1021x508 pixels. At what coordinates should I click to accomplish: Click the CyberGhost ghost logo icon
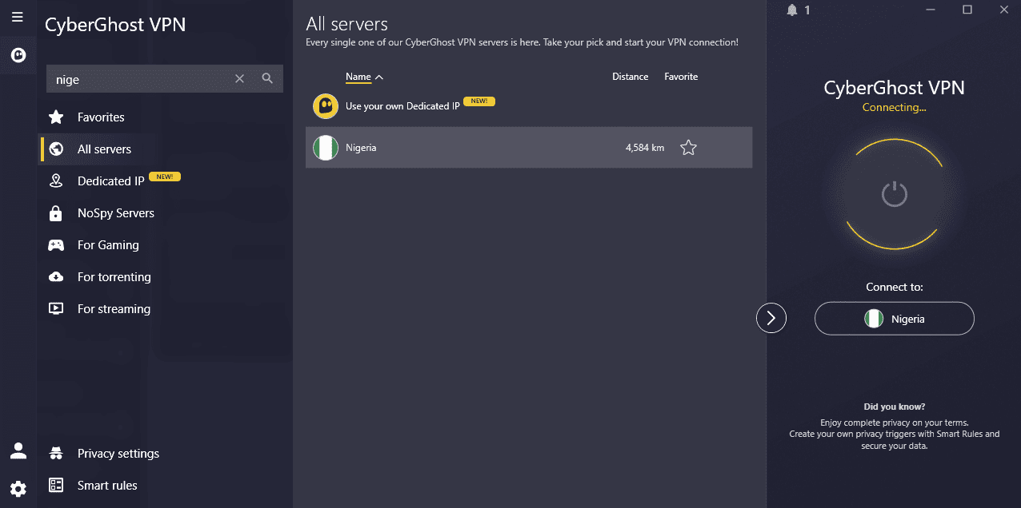[x=18, y=55]
